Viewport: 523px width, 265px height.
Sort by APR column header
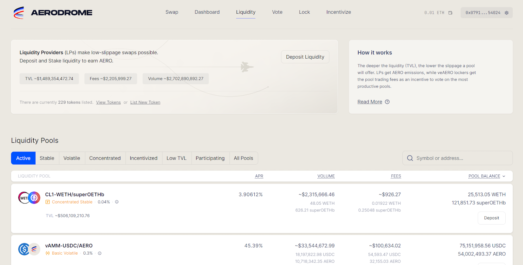(x=259, y=176)
